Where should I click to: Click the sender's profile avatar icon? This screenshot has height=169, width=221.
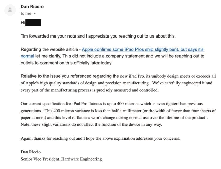click(x=10, y=9)
